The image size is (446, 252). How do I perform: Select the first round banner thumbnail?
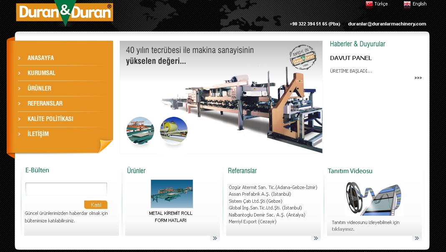point(140,131)
